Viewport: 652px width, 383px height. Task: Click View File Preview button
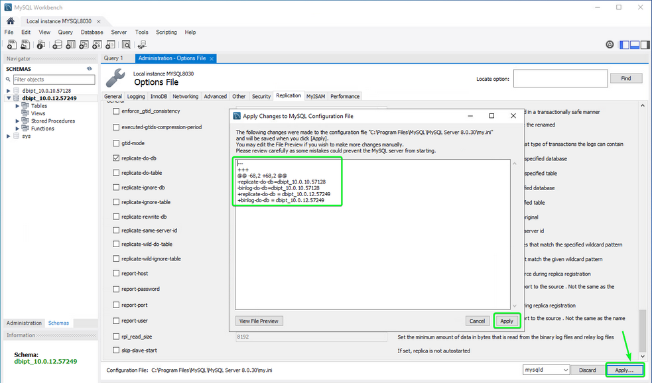(x=259, y=321)
